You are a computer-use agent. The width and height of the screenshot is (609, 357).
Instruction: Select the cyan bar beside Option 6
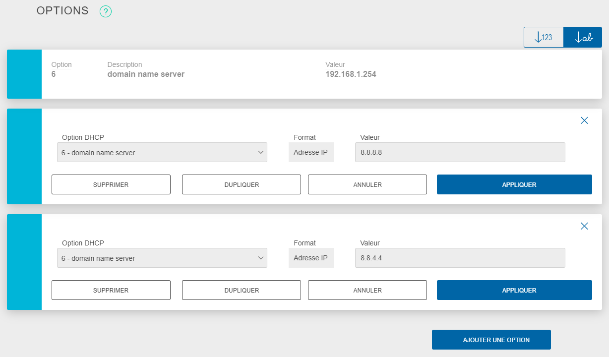[24, 74]
